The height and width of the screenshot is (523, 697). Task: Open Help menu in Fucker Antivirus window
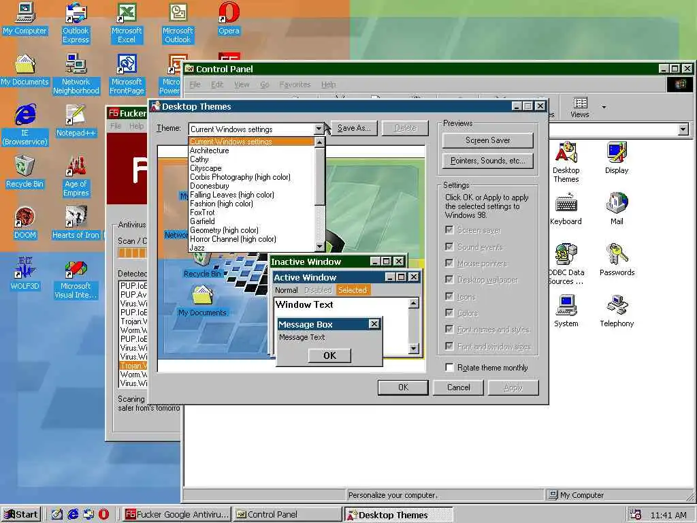(x=136, y=126)
